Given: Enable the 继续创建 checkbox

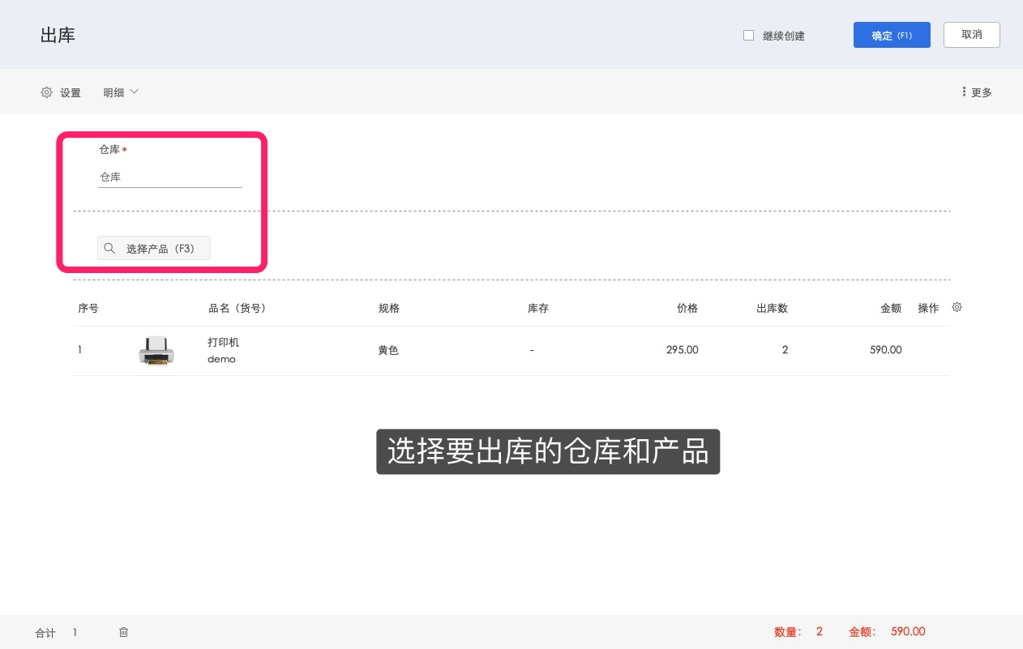Looking at the screenshot, I should [748, 36].
